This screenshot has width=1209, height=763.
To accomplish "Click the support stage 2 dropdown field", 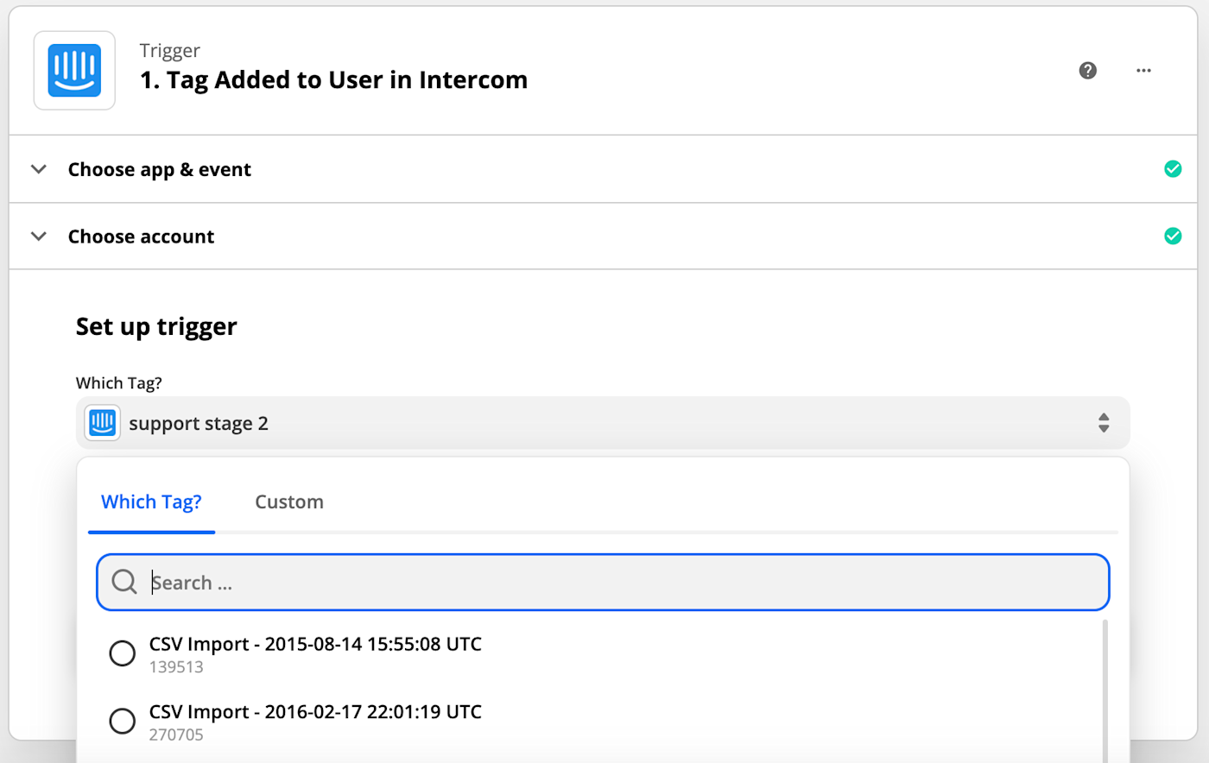I will click(603, 423).
